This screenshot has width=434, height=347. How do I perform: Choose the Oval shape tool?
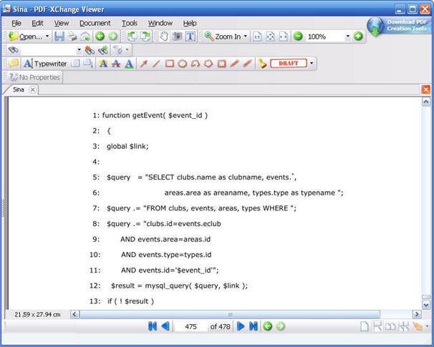[x=183, y=64]
